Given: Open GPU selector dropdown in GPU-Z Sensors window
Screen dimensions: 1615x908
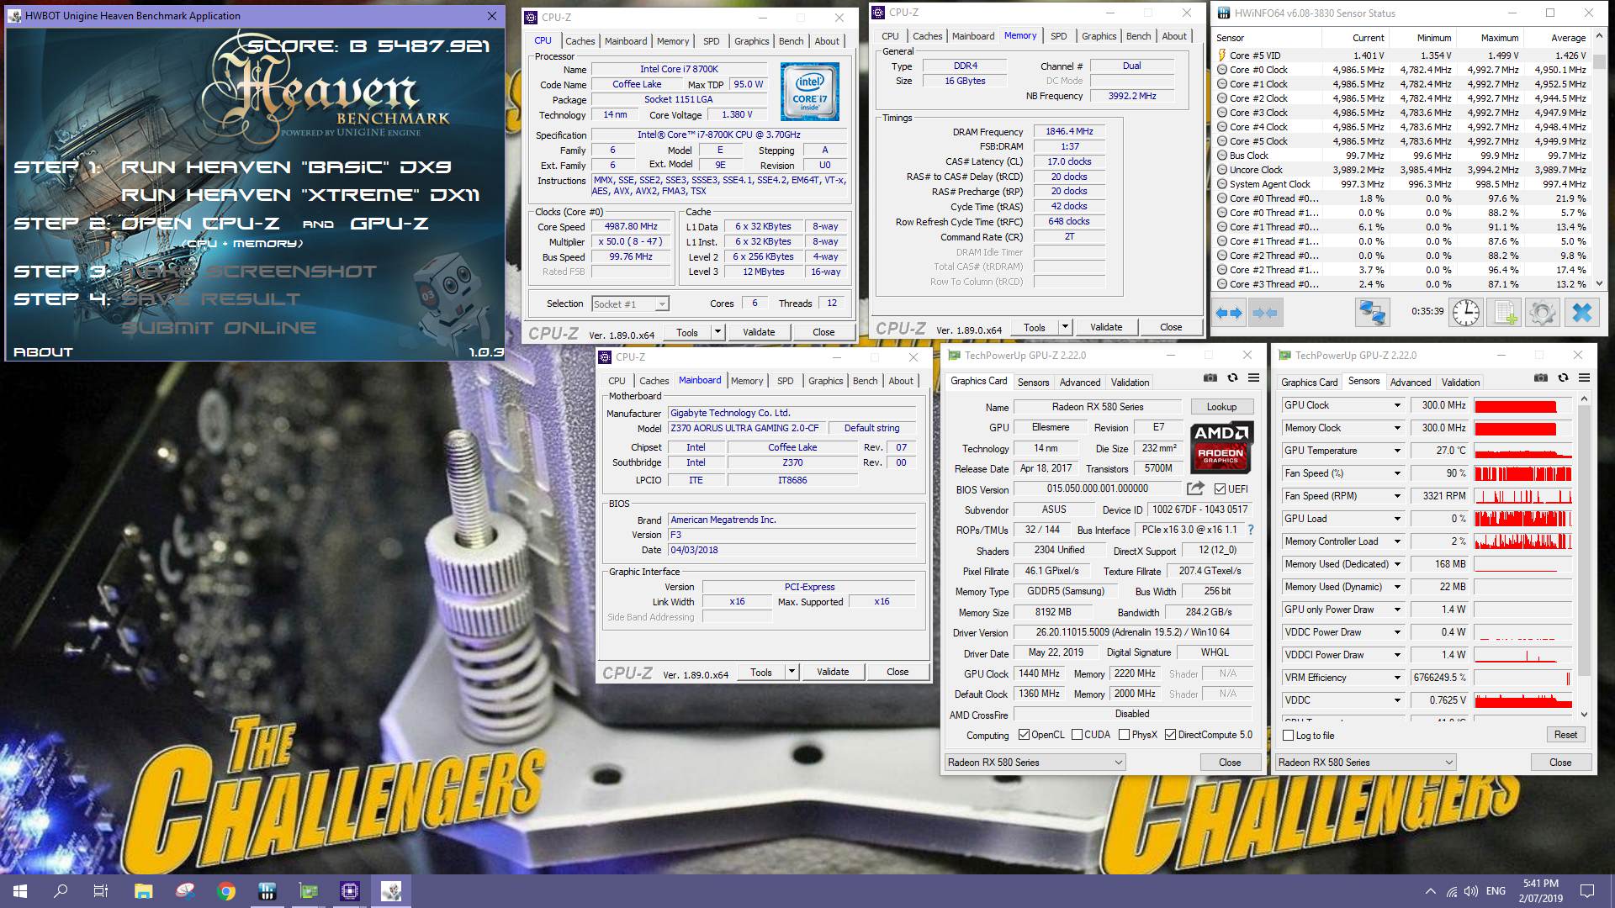Looking at the screenshot, I should [1366, 763].
